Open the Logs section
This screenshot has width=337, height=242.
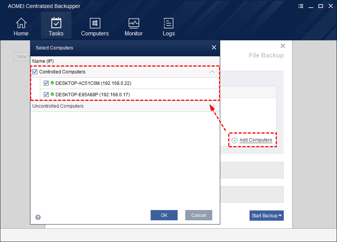coord(169,27)
